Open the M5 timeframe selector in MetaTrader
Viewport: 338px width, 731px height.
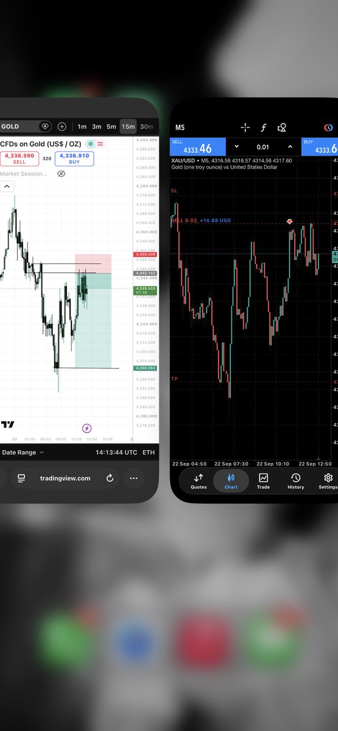180,127
